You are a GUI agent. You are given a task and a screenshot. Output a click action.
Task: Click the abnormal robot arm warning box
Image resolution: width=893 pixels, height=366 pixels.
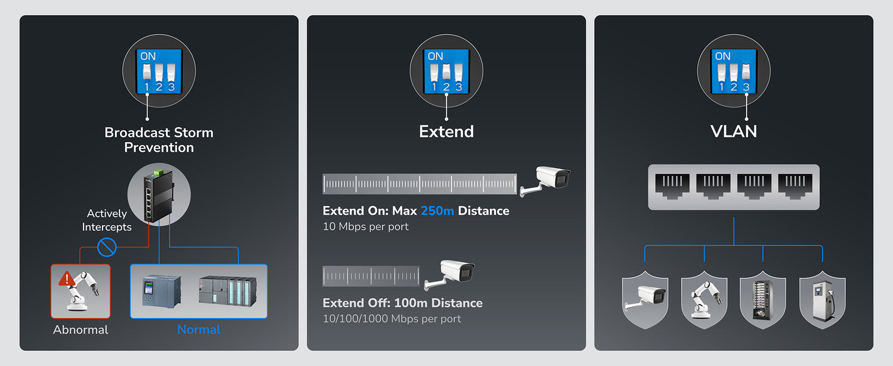click(81, 291)
